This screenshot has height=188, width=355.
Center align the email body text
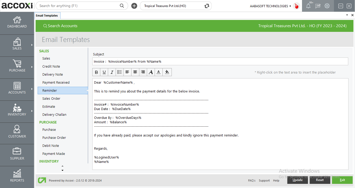tap(135, 72)
